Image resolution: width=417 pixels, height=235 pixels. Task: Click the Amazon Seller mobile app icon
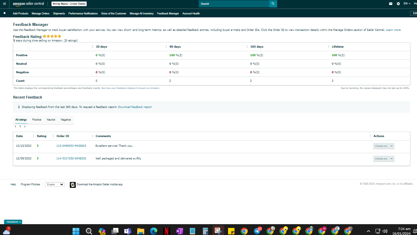[73, 185]
